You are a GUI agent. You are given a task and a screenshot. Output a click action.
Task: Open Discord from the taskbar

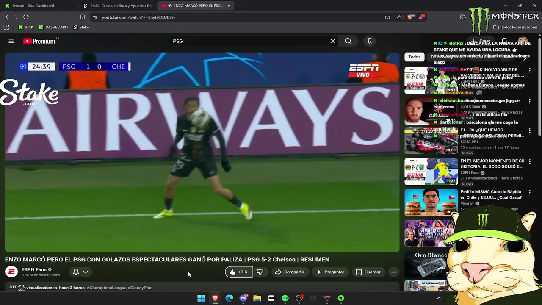point(243,298)
